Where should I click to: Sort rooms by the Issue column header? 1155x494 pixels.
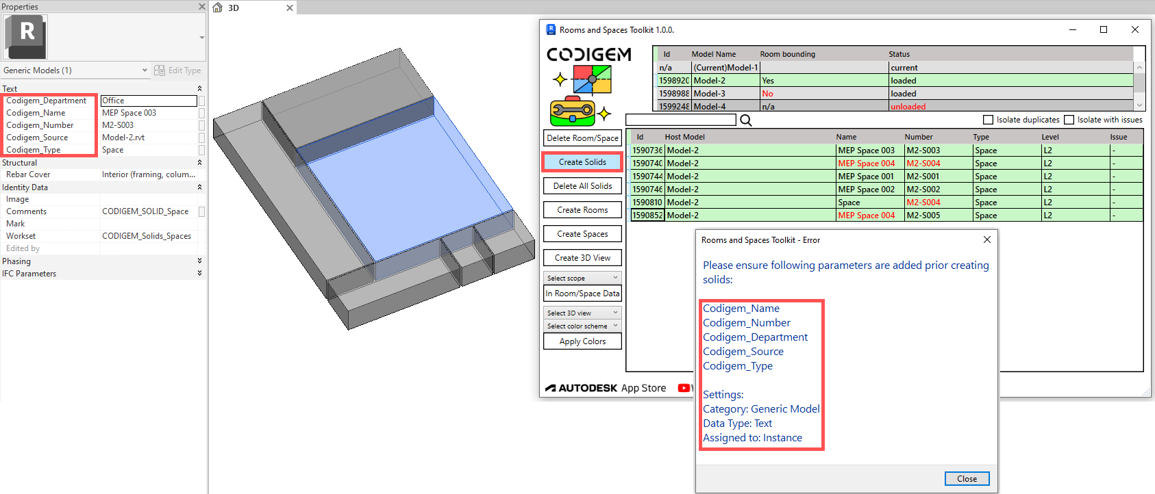[1119, 137]
